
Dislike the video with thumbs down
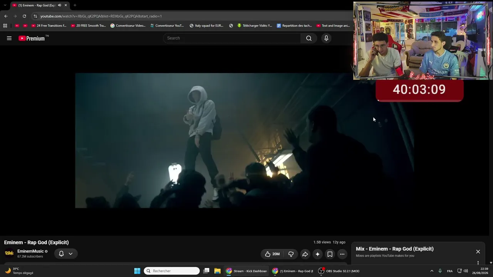click(x=291, y=254)
